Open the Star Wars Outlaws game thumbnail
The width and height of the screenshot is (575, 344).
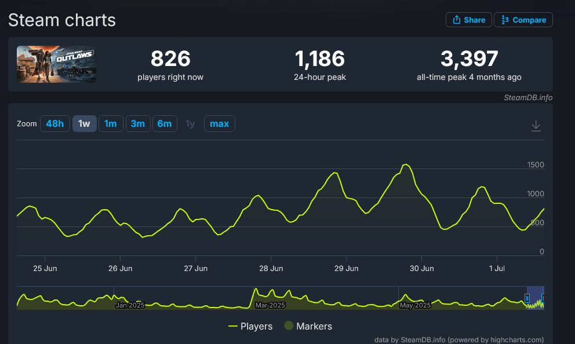[56, 64]
